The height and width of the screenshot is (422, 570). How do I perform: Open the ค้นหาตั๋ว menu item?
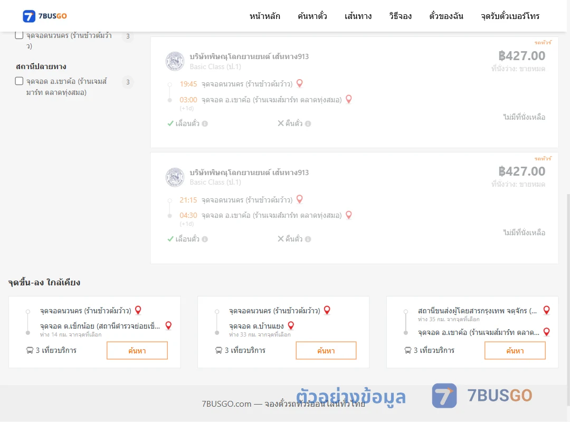pyautogui.click(x=312, y=16)
